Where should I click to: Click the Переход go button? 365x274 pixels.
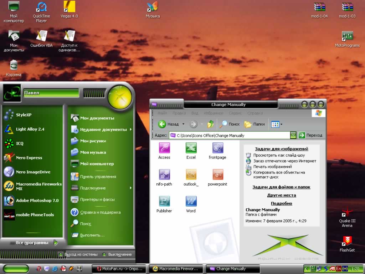(310, 135)
